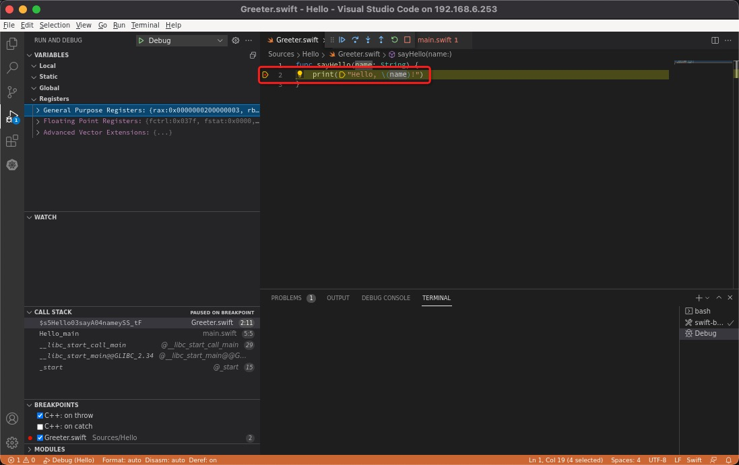The width and height of the screenshot is (739, 465).
Task: Open the Source Control view
Action: pos(12,92)
